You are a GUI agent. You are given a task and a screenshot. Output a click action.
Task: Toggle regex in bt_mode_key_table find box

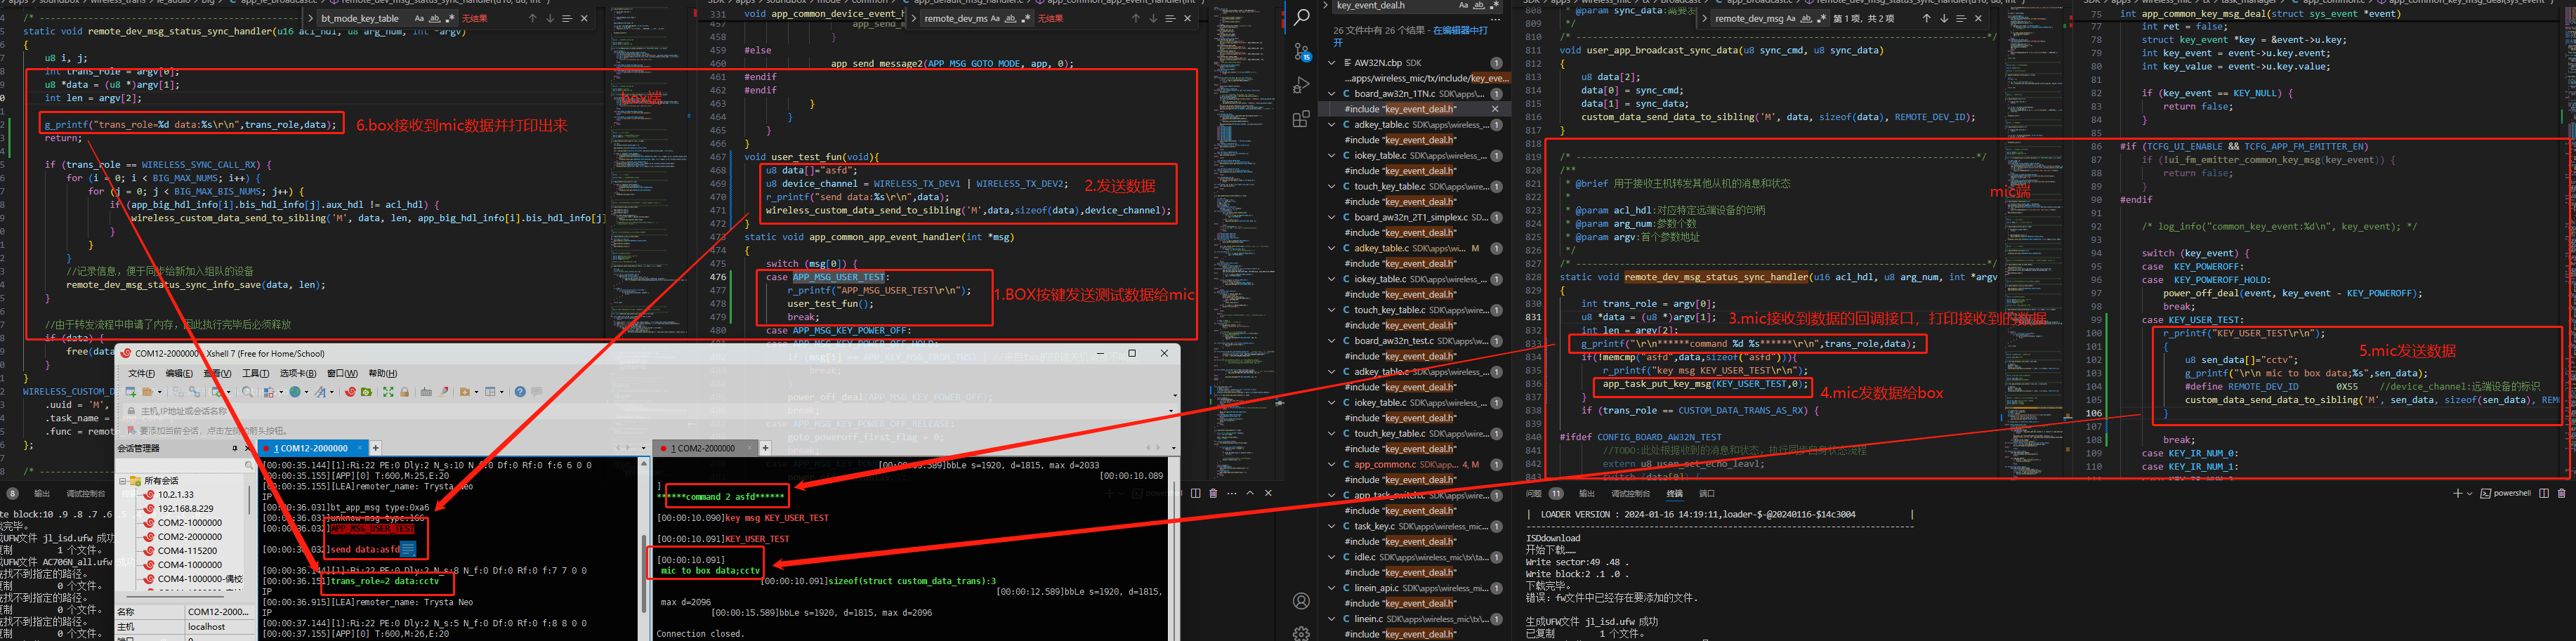450,18
